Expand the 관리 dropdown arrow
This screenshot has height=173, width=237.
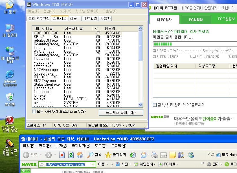coord(221,164)
